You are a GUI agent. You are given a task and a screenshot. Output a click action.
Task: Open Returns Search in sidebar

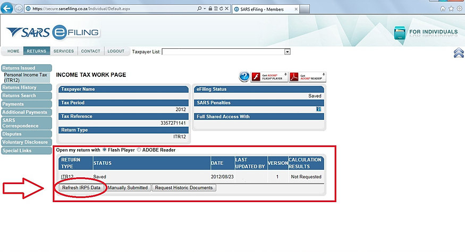coord(27,95)
